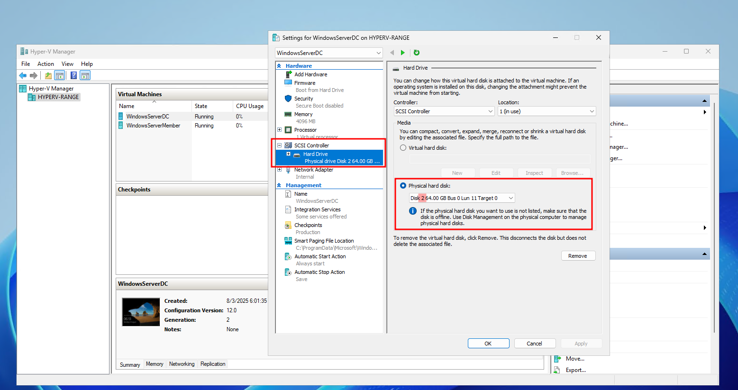Viewport: 738px width, 390px height.
Task: Open the File menu in Hyper-V Manager
Action: pyautogui.click(x=26, y=64)
